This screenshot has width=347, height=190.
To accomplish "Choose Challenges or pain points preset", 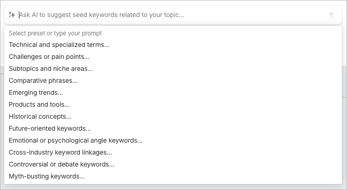I will tap(49, 57).
